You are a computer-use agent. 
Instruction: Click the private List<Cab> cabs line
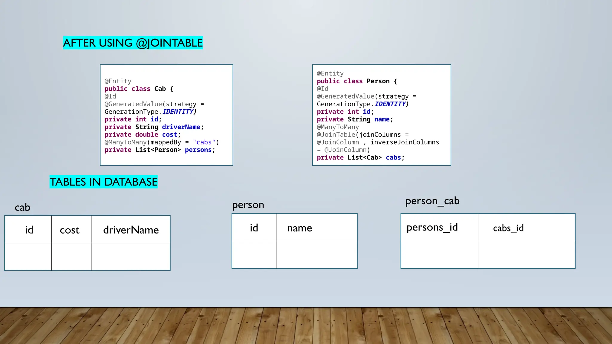(x=360, y=158)
